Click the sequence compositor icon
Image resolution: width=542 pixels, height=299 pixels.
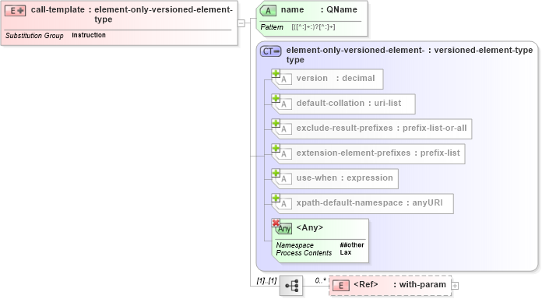coord(291,286)
